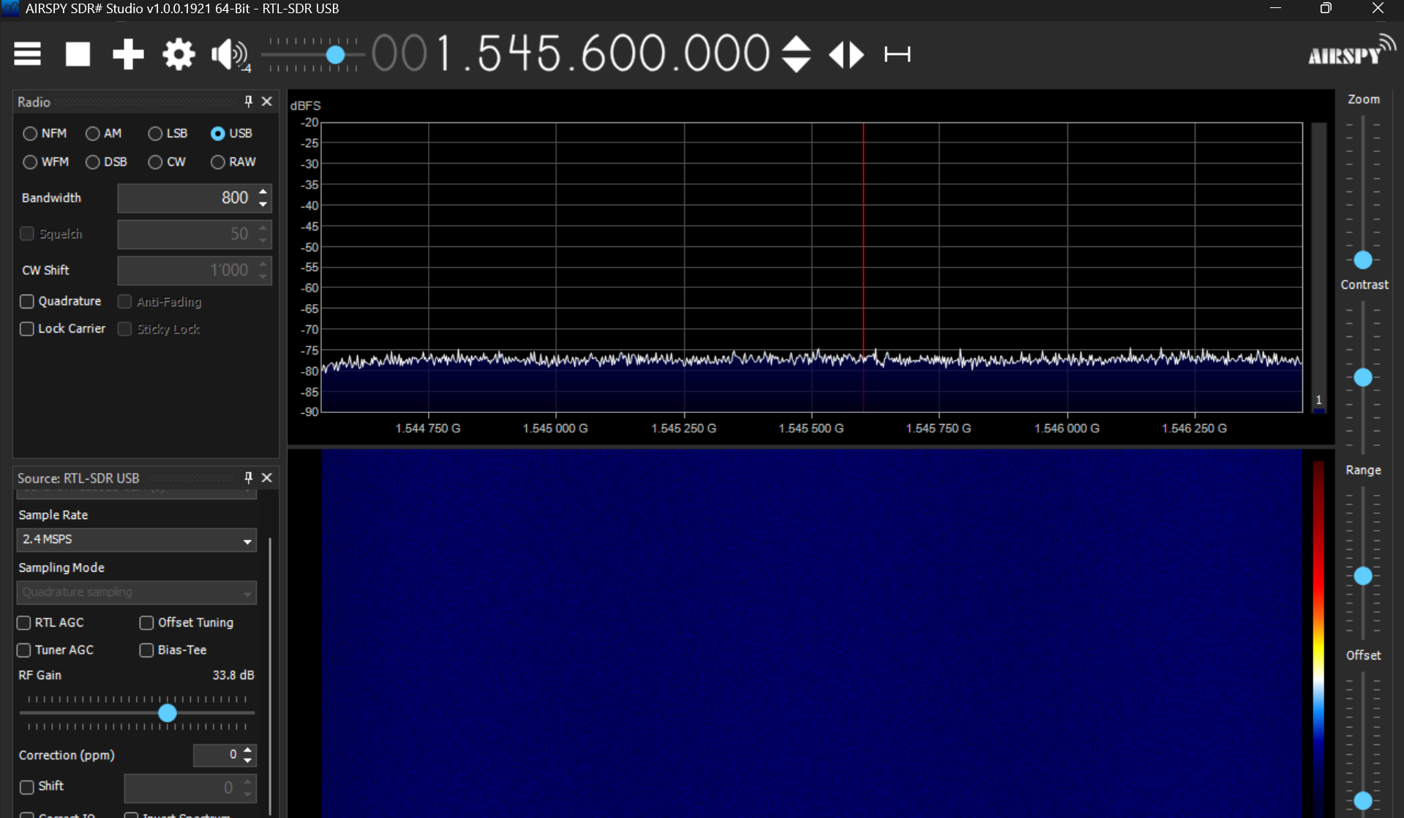1404x818 pixels.
Task: Select the Correction ppm input field
Action: pos(217,755)
